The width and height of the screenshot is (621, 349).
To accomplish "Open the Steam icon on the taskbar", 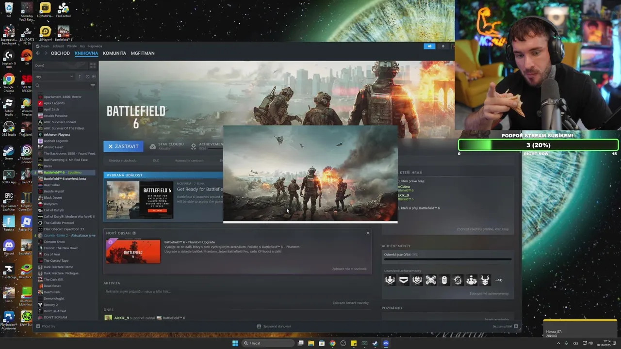I will [x=375, y=343].
